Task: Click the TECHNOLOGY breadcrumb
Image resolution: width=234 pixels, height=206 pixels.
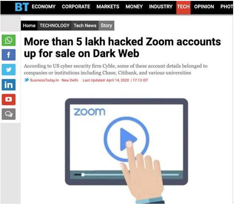Action: click(55, 26)
